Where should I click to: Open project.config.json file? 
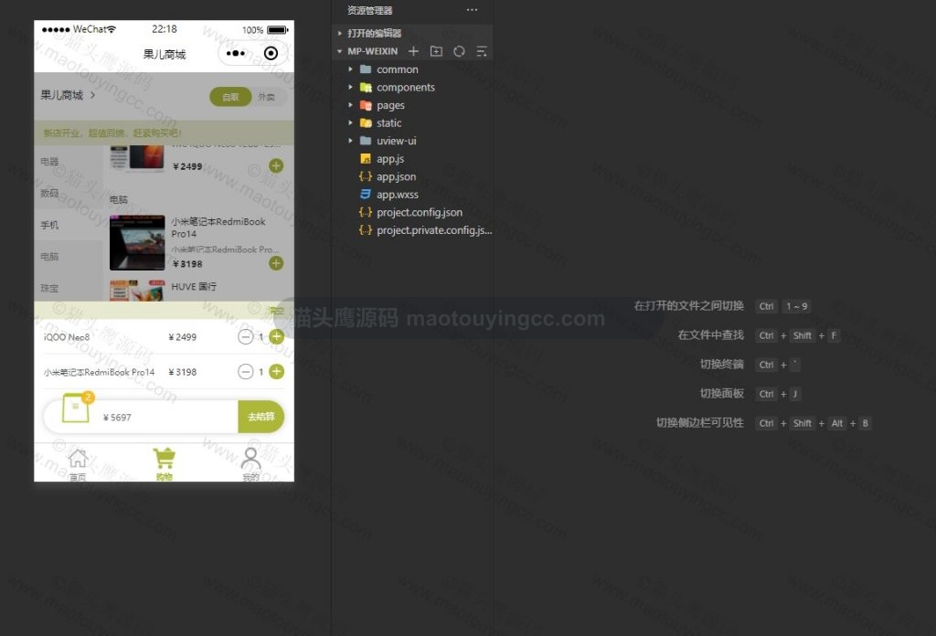pyautogui.click(x=420, y=212)
